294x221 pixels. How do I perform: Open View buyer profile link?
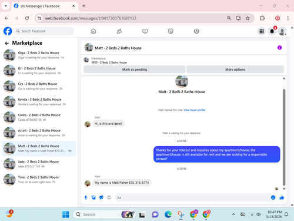pyautogui.click(x=194, y=110)
